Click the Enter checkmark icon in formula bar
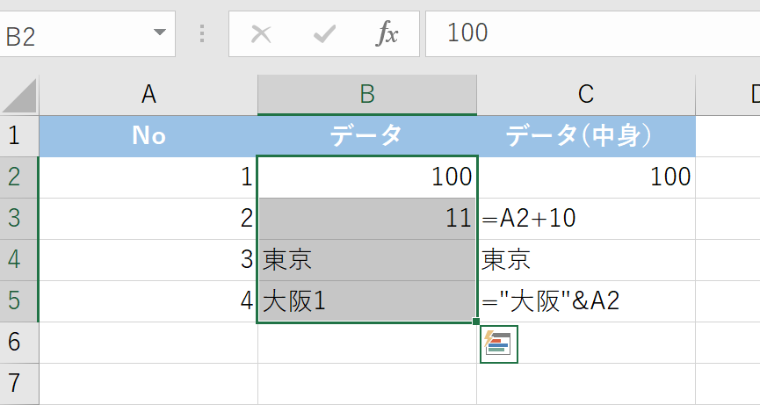 (324, 34)
